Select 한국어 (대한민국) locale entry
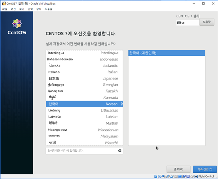Screen dimensions: 218x179 (x=166, y=53)
